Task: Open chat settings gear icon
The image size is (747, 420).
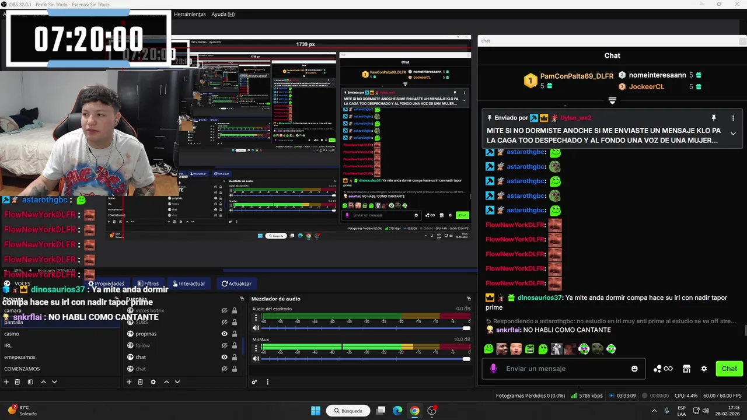Action: (x=704, y=369)
